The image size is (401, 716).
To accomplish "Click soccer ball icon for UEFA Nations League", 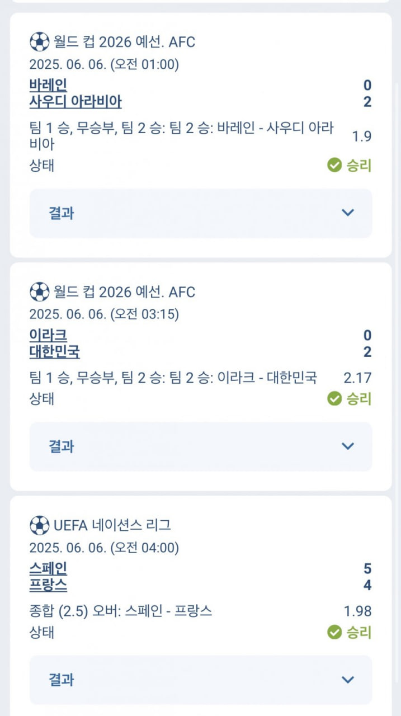I will tap(39, 525).
